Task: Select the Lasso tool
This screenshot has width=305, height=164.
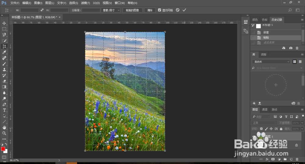Action: tap(4, 35)
